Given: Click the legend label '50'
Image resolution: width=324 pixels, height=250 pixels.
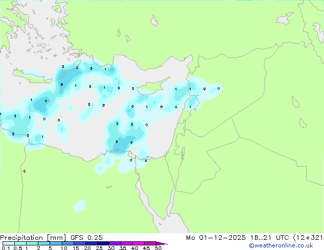Looking at the screenshot, I should pos(158,248).
